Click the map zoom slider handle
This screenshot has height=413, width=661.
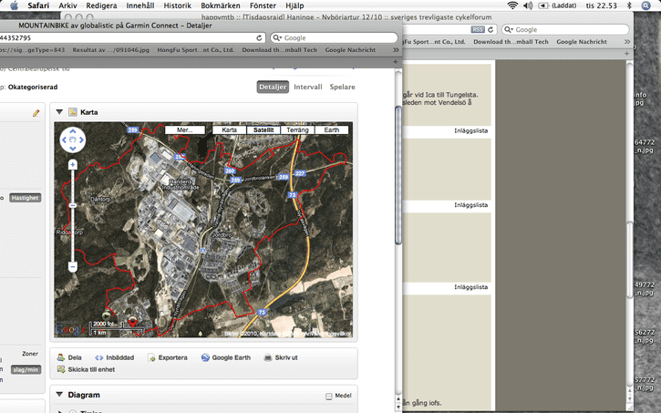72,206
